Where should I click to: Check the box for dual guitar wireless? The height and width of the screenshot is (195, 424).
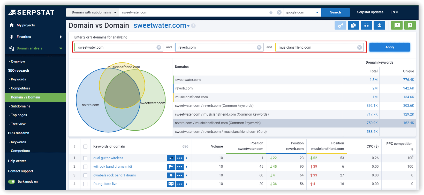(85, 158)
